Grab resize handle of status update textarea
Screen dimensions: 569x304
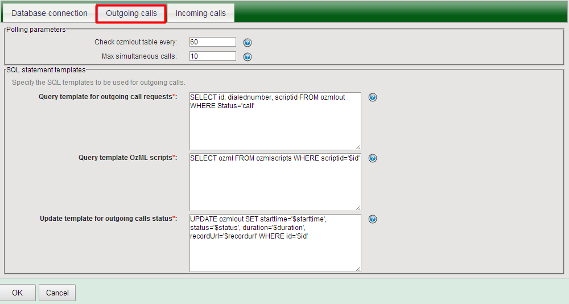pos(358,269)
